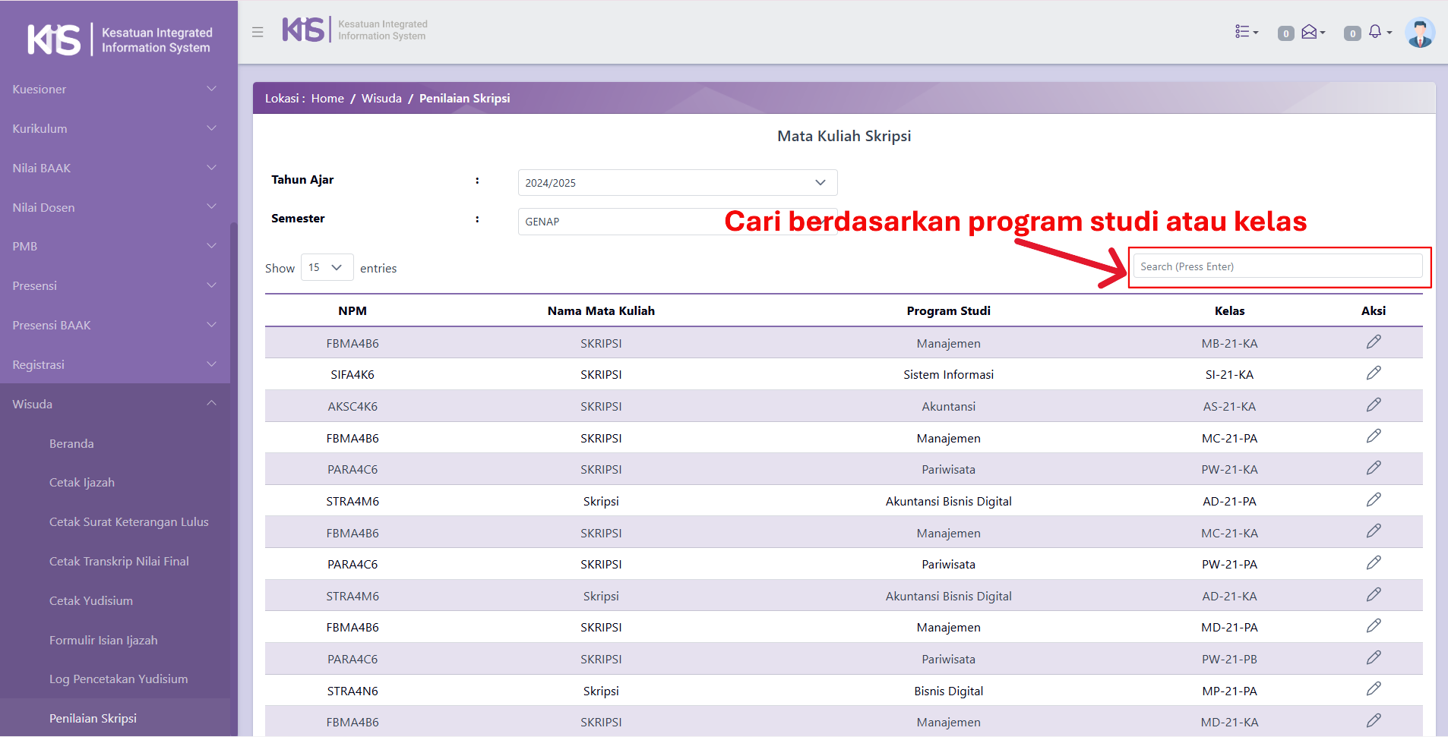Click the user profile avatar
Viewport: 1448px width, 737px height.
pyautogui.click(x=1419, y=33)
